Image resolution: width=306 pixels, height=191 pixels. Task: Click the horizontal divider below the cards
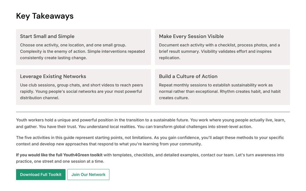[x=153, y=112]
